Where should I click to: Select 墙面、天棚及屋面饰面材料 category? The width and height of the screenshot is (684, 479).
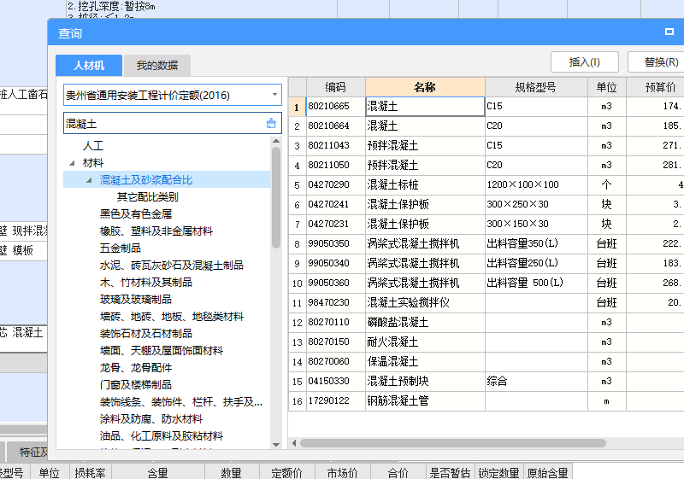162,351
